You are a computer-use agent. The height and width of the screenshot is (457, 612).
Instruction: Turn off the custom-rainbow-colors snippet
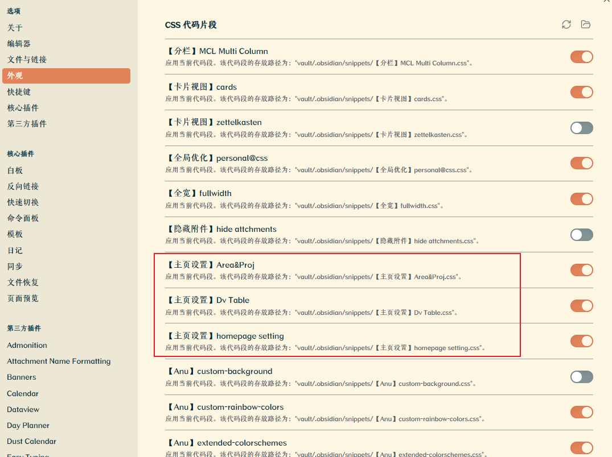582,412
